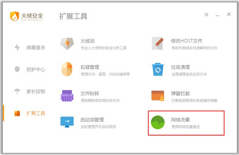Open the 火绒剑 tool icon
This screenshot has width=239, height=155.
pos(67,44)
